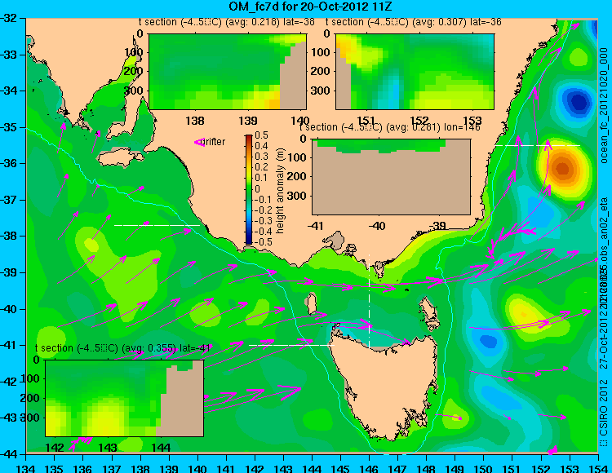Image resolution: width=612 pixels, height=473 pixels.
Task: Click the "t section (avg: 0.307) lat=-36" heading
Action: [x=414, y=22]
